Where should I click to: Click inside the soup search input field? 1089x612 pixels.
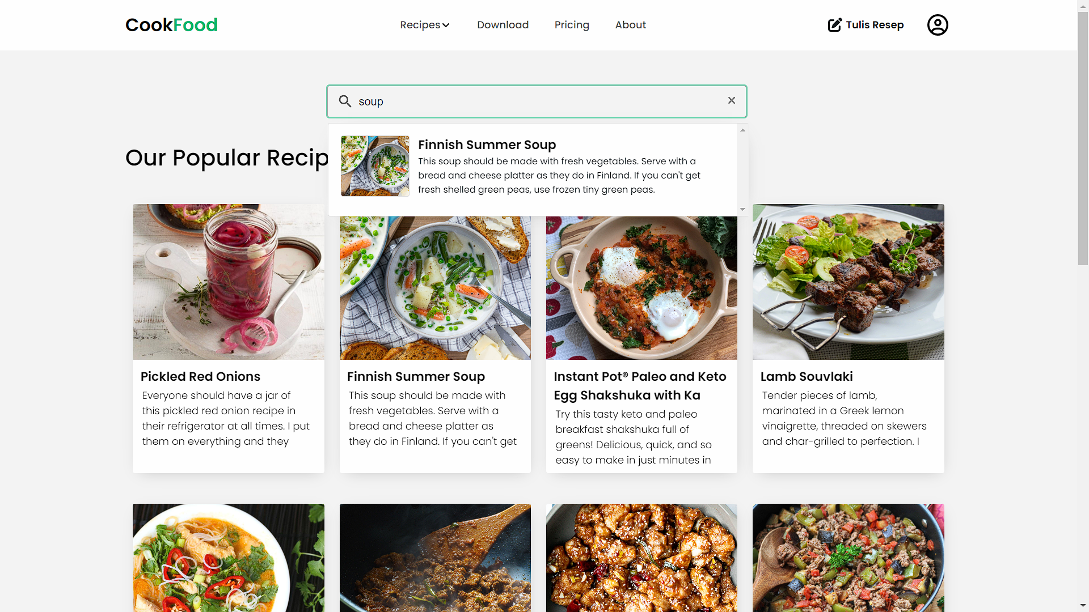tap(538, 101)
